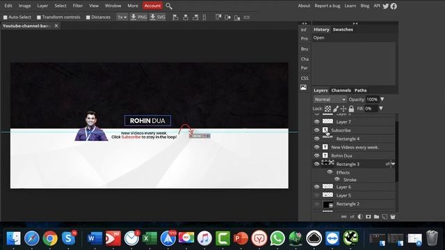Add raster mask icon

point(369,217)
